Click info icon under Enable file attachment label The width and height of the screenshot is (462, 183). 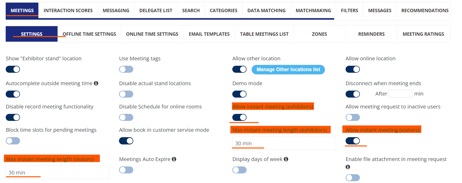click(348, 167)
